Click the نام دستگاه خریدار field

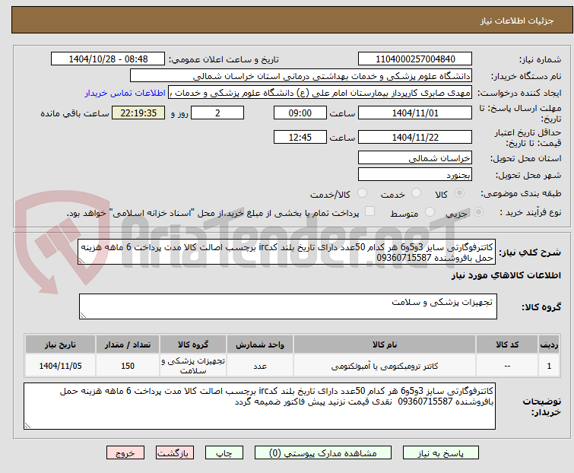click(301, 76)
